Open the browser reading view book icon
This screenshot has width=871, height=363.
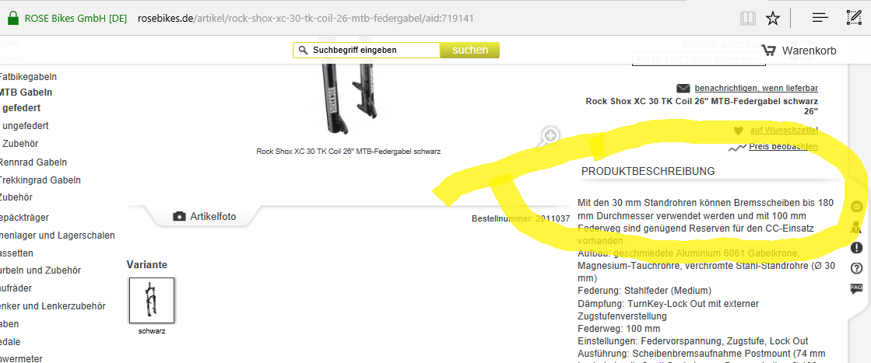coord(748,19)
